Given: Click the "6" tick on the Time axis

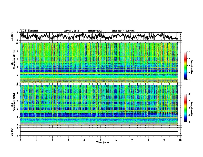Looking at the screenshot, I should point(116,140).
